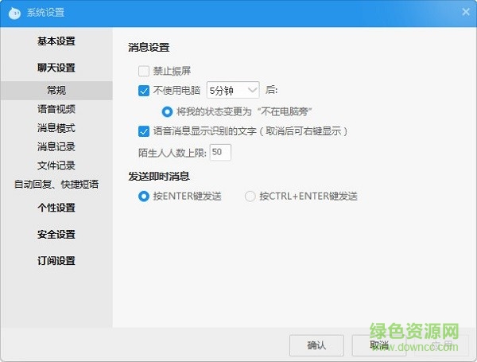Open 聊天设置 section
The width and height of the screenshot is (477, 362).
[56, 68]
